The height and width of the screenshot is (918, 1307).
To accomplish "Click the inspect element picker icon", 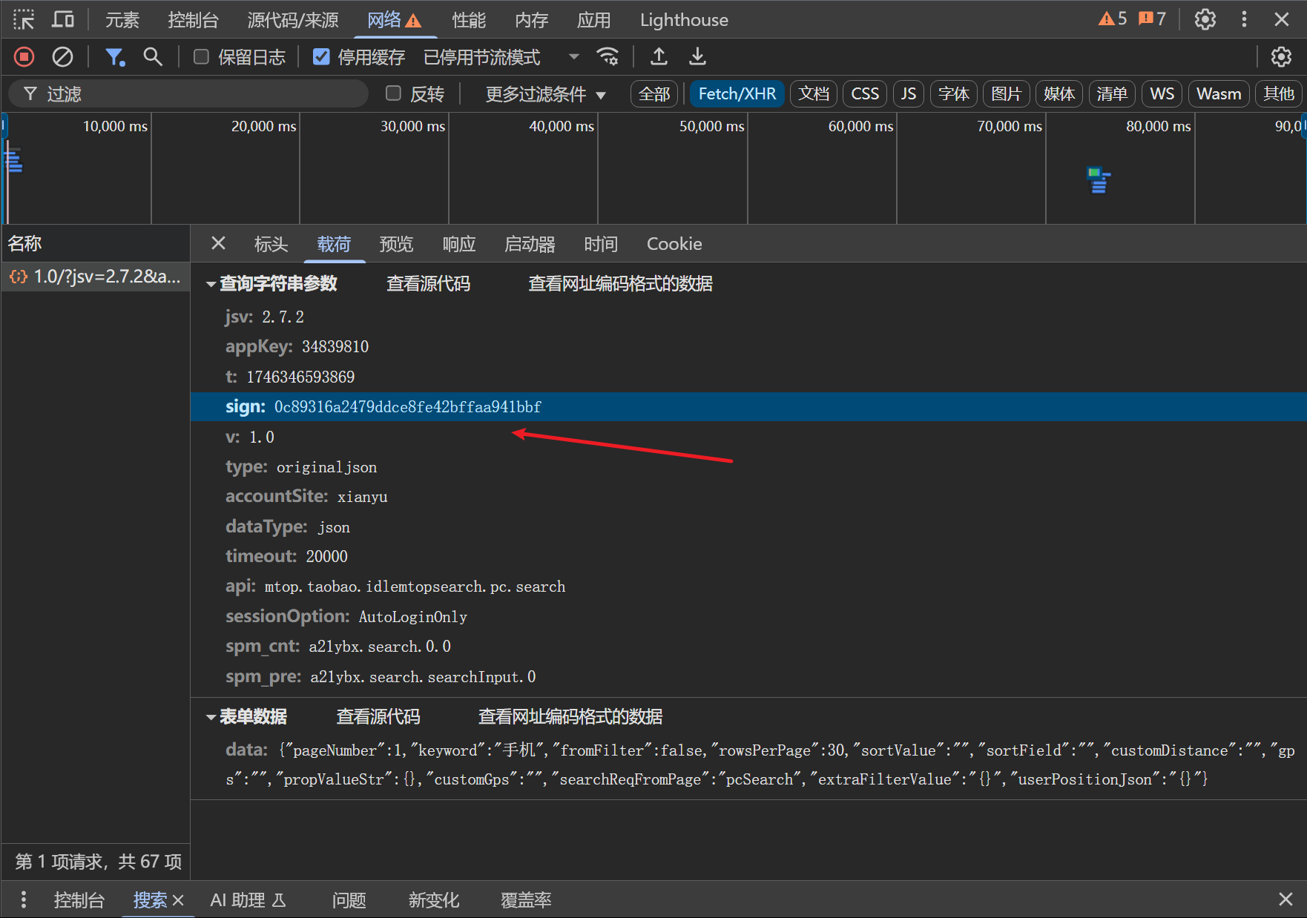I will click(x=24, y=20).
